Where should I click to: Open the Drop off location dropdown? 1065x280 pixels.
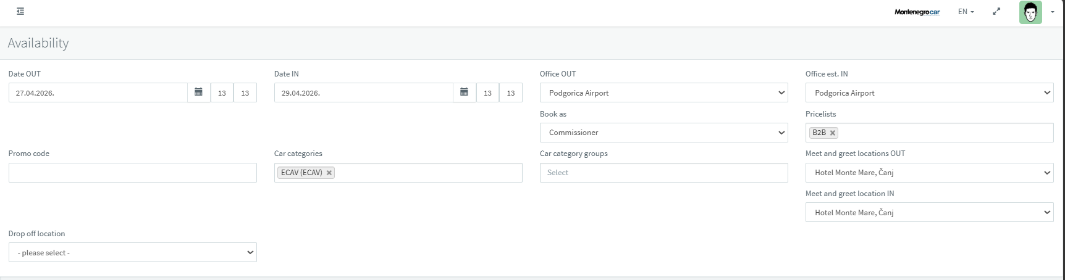[132, 252]
